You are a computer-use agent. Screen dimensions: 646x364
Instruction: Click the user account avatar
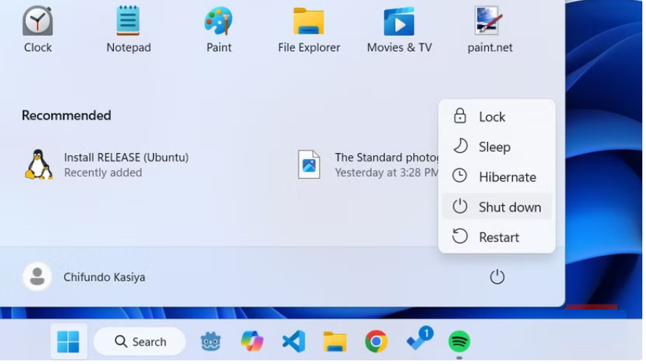click(37, 277)
